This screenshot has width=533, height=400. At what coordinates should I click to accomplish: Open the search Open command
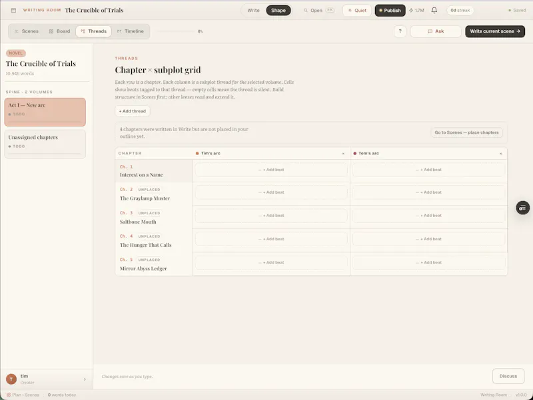point(318,11)
